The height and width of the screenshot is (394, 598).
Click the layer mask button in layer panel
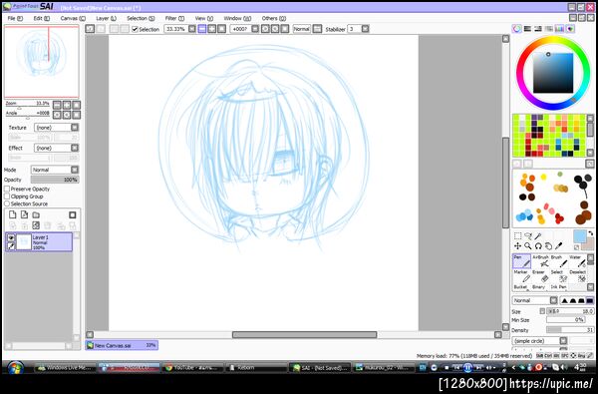pyautogui.click(x=72, y=214)
